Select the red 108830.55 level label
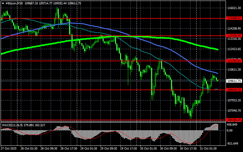 coord(234,90)
